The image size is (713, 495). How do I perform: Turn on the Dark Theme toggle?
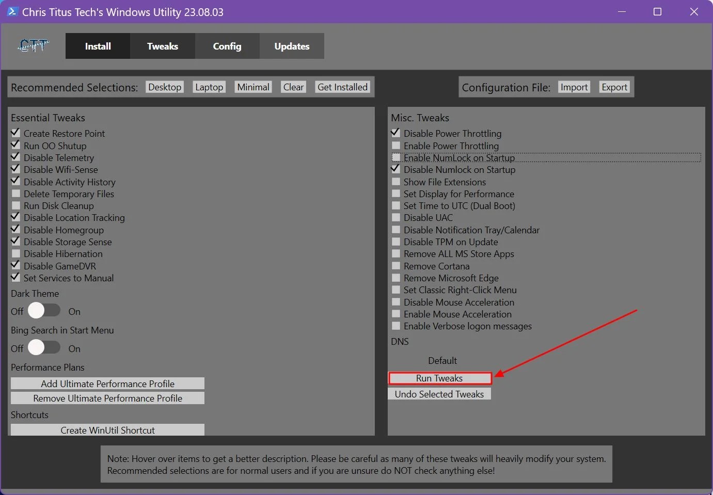click(x=44, y=311)
